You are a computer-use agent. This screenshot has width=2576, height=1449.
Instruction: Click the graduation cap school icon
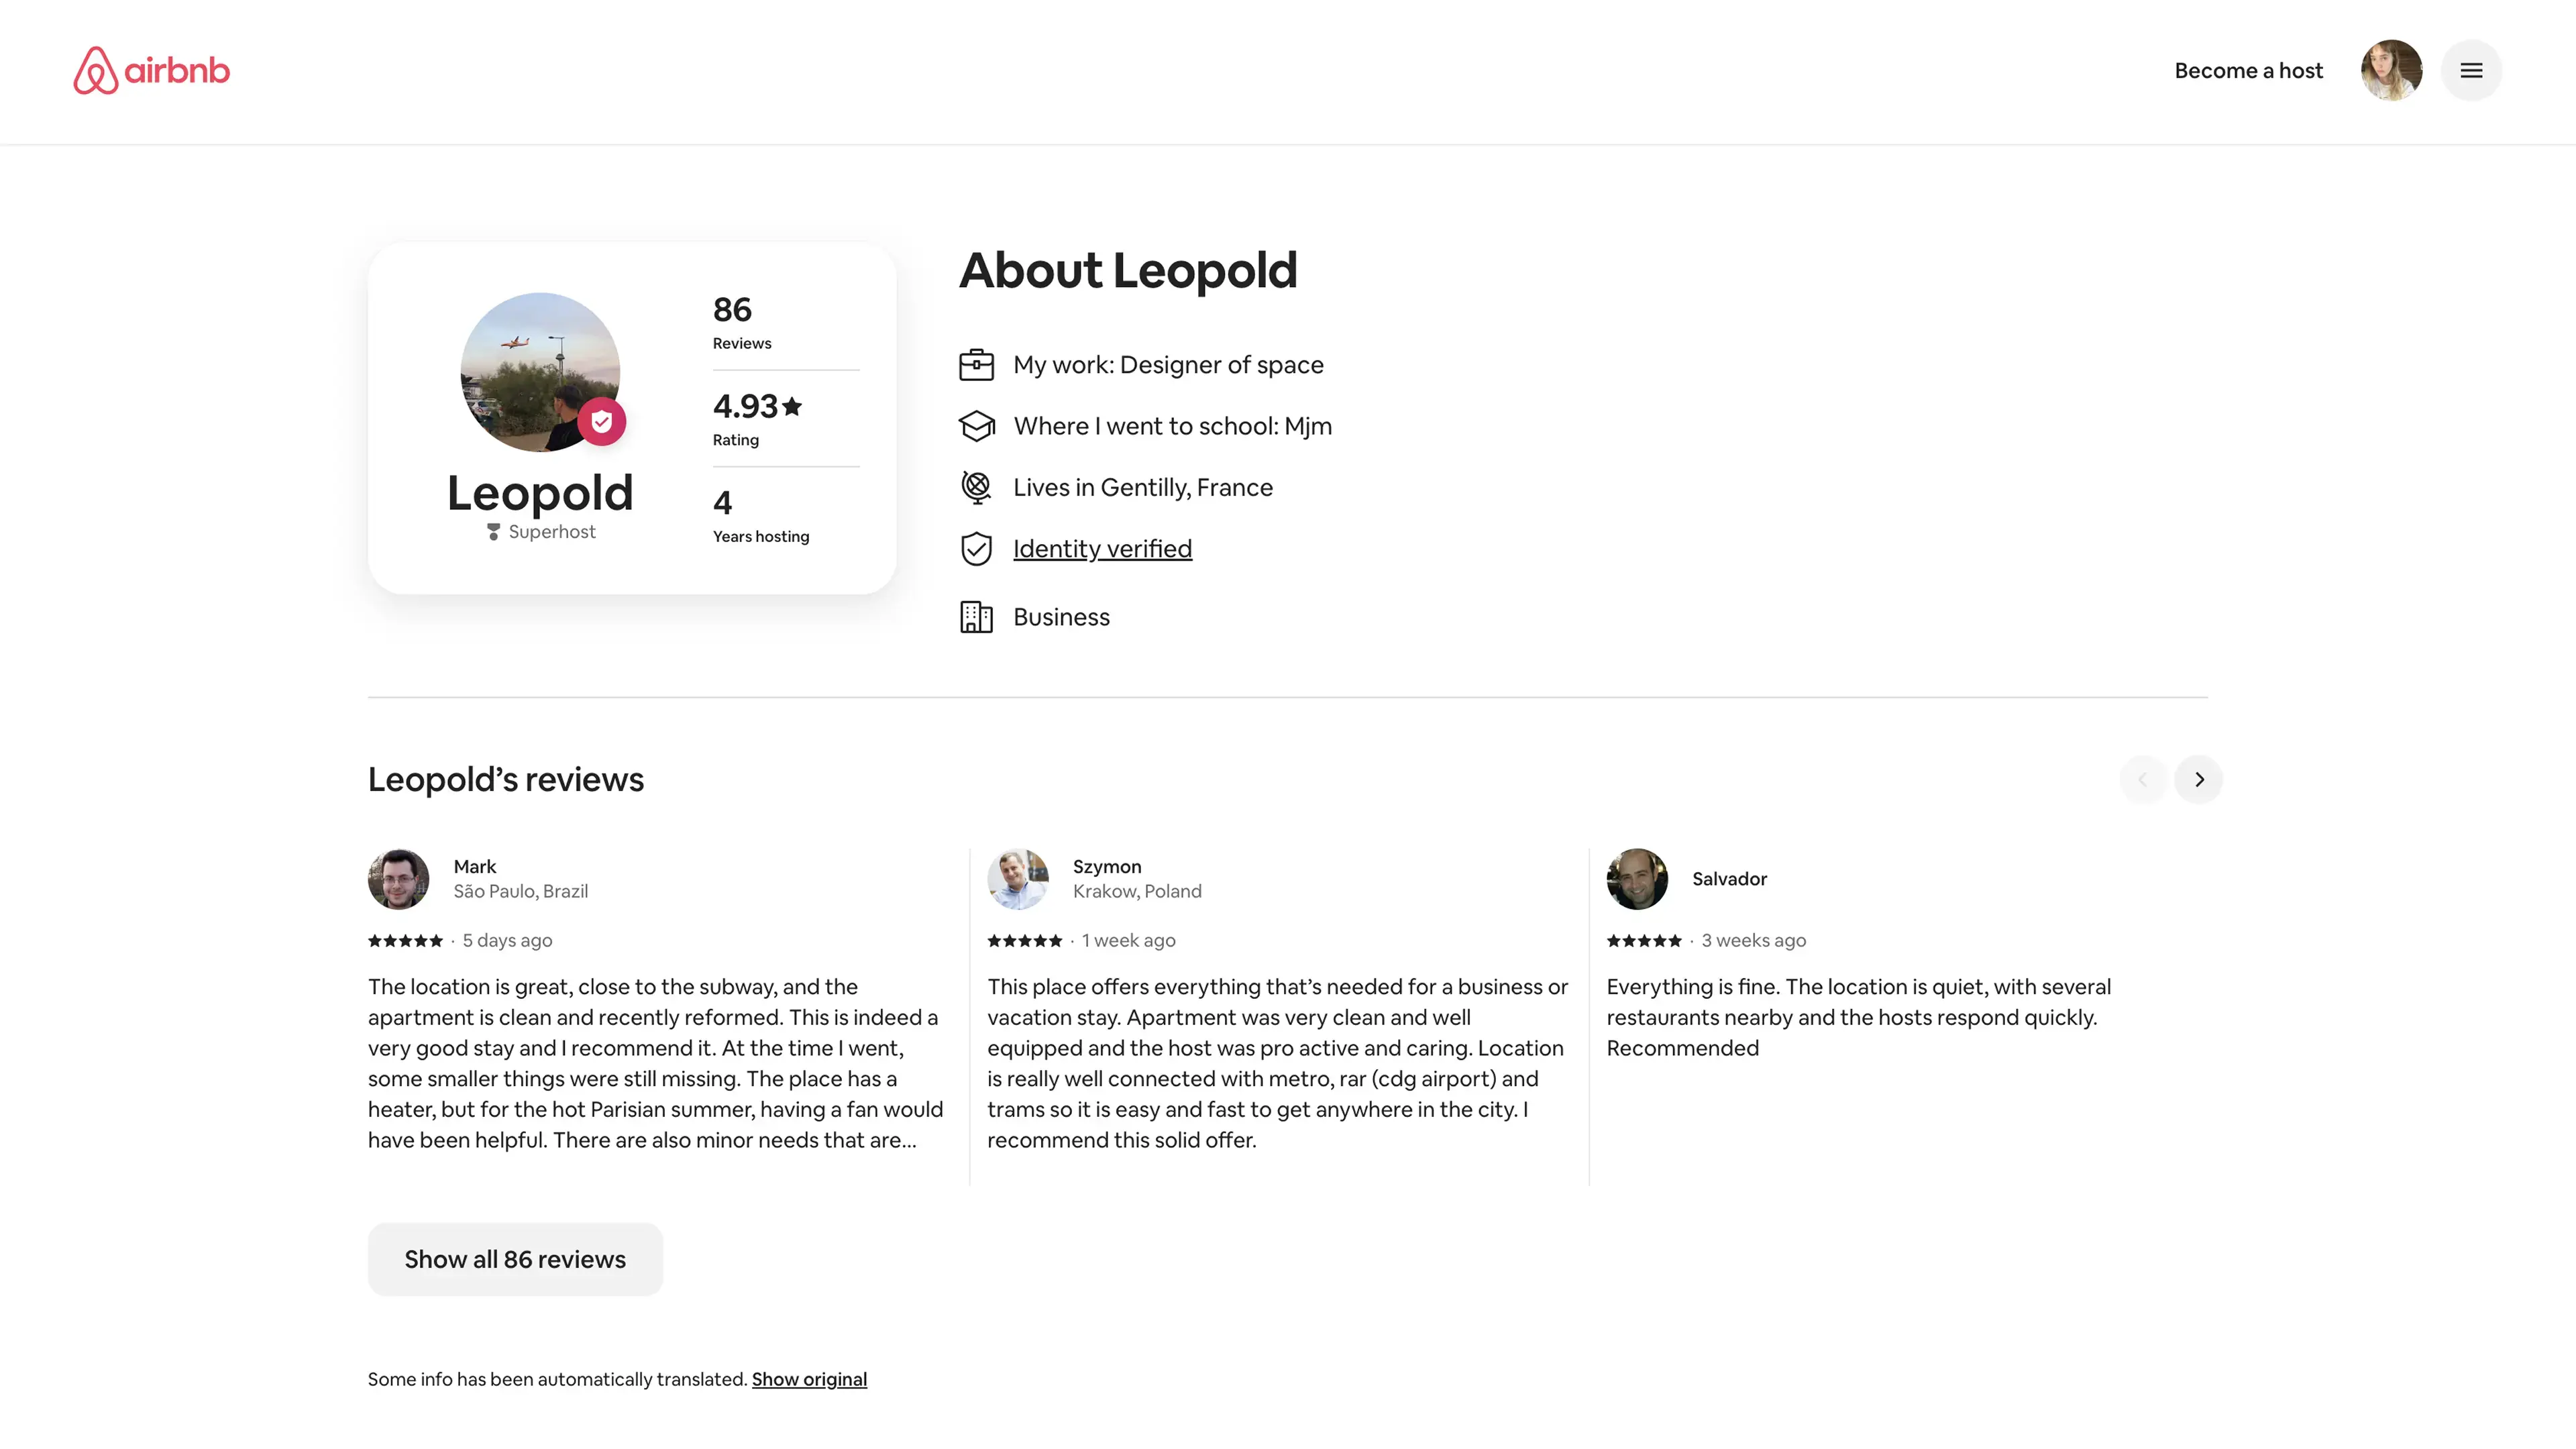tap(976, 426)
